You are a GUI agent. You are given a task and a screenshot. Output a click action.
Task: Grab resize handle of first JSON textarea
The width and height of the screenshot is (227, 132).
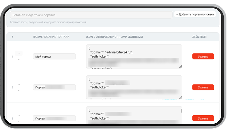(x=180, y=67)
